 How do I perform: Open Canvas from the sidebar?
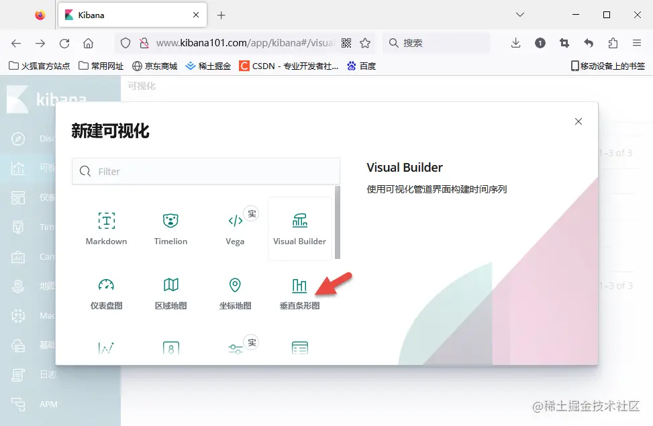click(18, 256)
